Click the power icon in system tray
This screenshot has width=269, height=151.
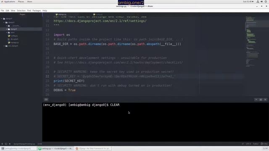pos(266,2)
